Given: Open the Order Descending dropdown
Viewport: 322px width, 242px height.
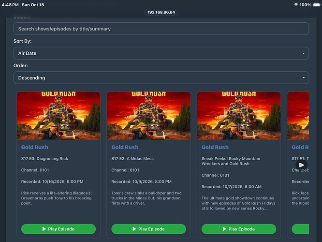Looking at the screenshot, I should tap(161, 78).
